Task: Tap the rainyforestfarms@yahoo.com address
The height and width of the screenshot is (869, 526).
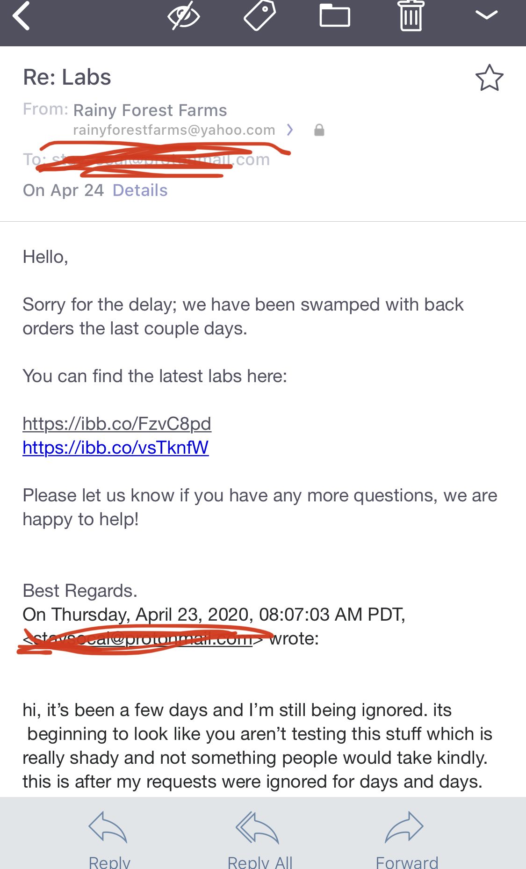Action: click(174, 130)
